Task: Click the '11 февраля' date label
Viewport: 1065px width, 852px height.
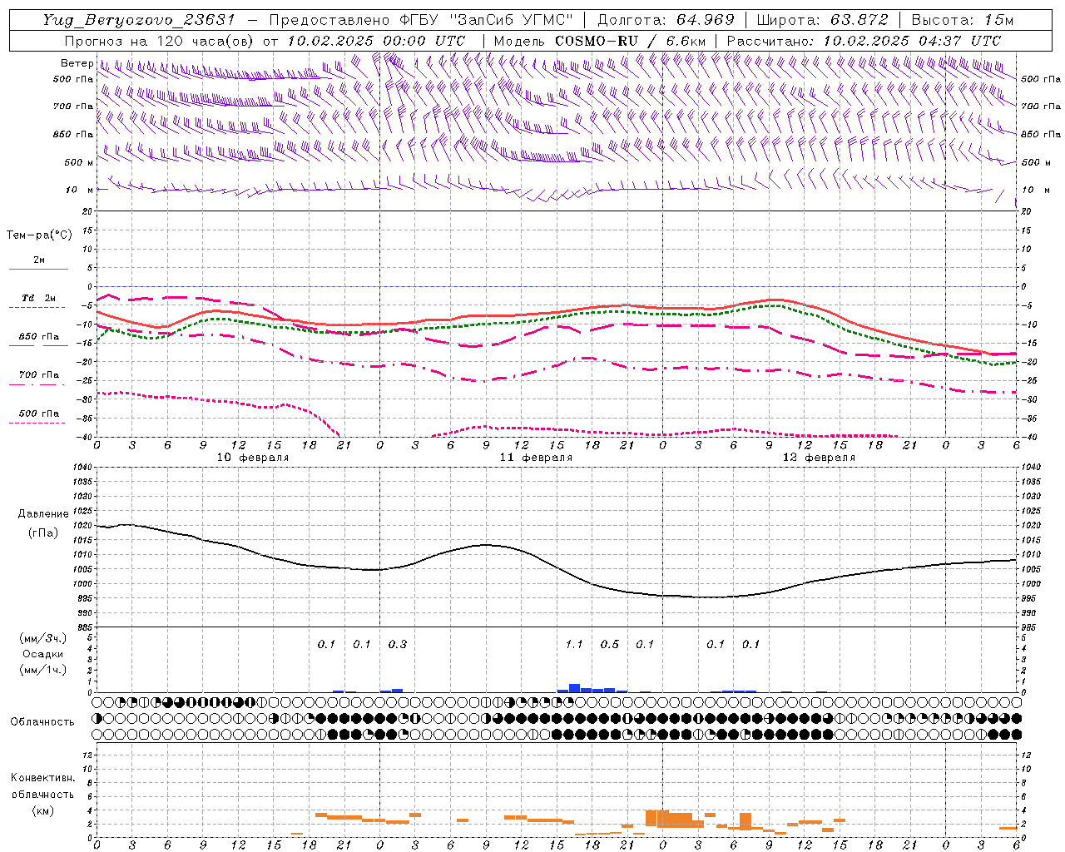Action: click(x=536, y=458)
